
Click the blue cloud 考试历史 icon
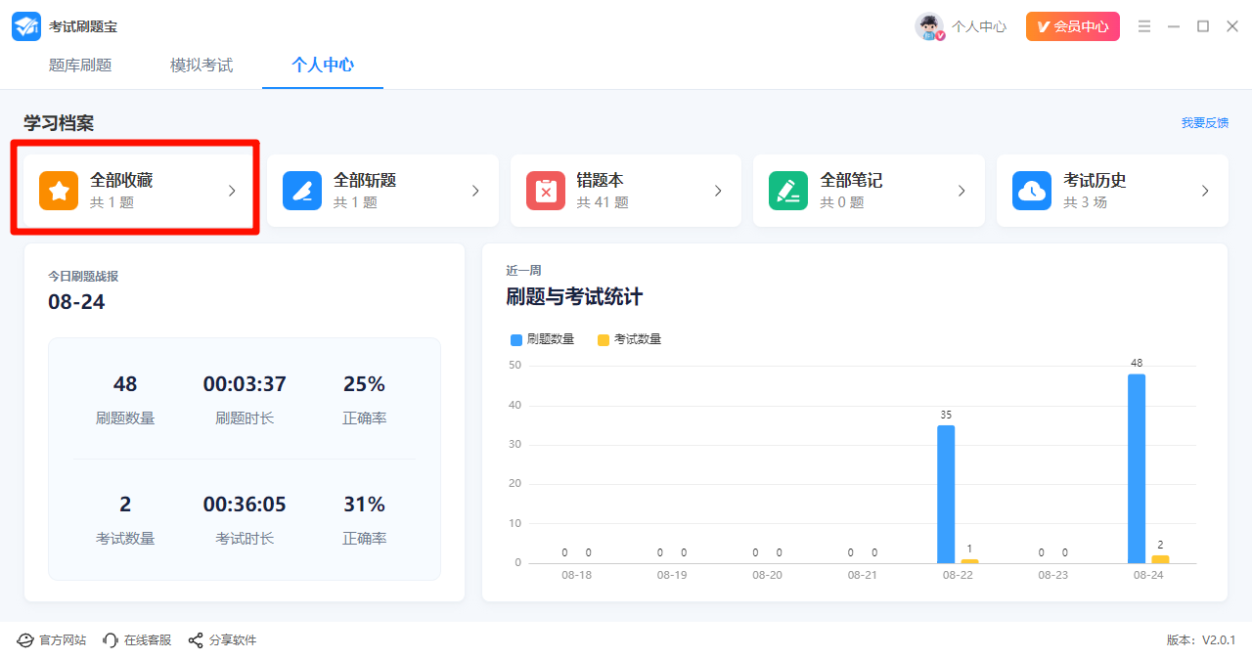tap(1032, 191)
